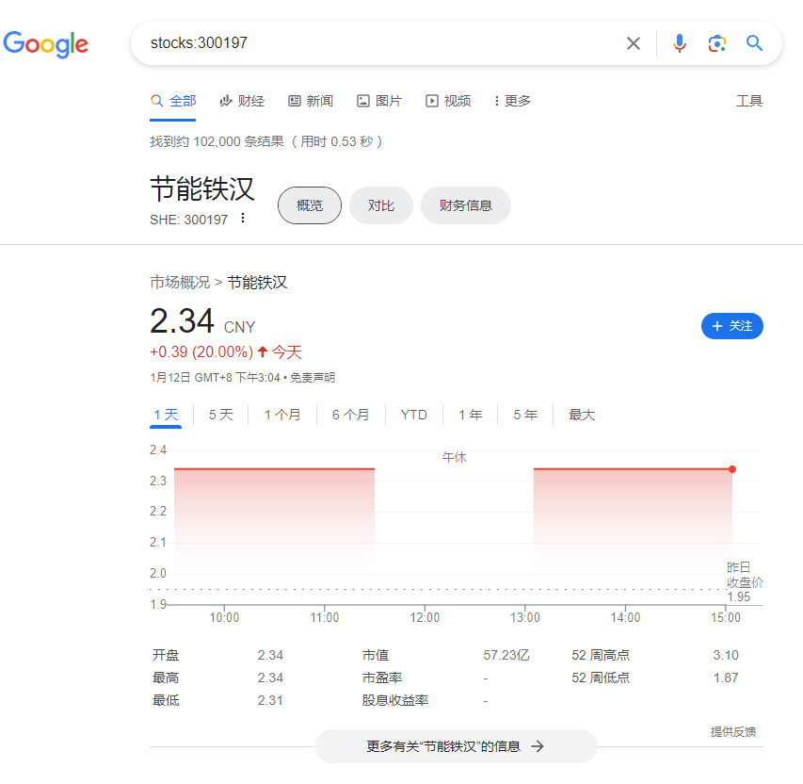The width and height of the screenshot is (803, 784).
Task: Open Google Lens image search
Action: click(716, 43)
